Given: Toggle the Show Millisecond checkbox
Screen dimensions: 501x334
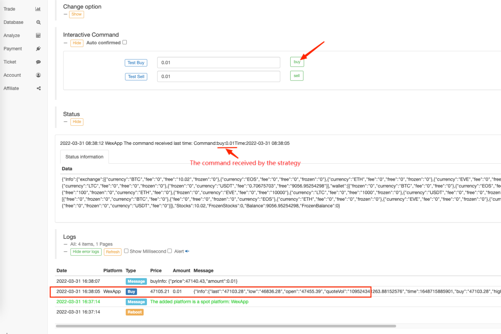Looking at the screenshot, I should (126, 251).
